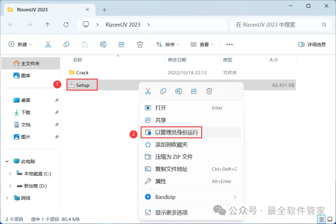Click the Share icon in the toolbar
The image size is (336, 224).
pyautogui.click(x=122, y=44)
